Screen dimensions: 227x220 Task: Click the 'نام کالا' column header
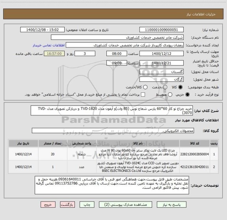[x=138, y=143]
